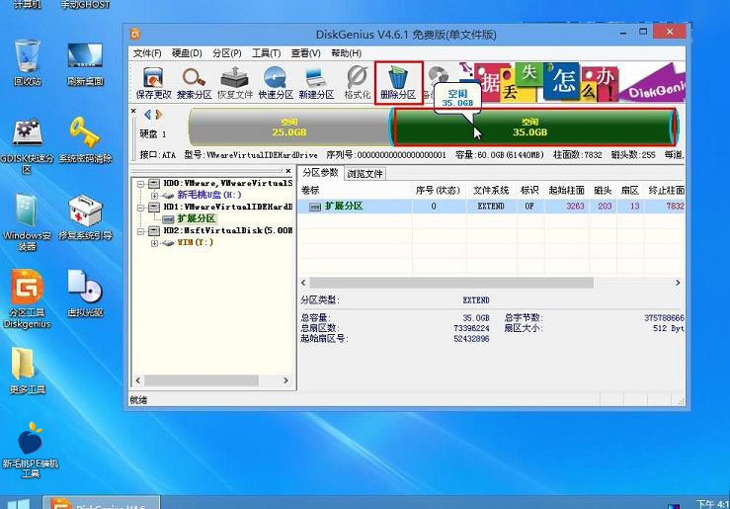Select the 新毛桃U盘 (H:) tree item
The width and height of the screenshot is (730, 509).
[x=209, y=195]
